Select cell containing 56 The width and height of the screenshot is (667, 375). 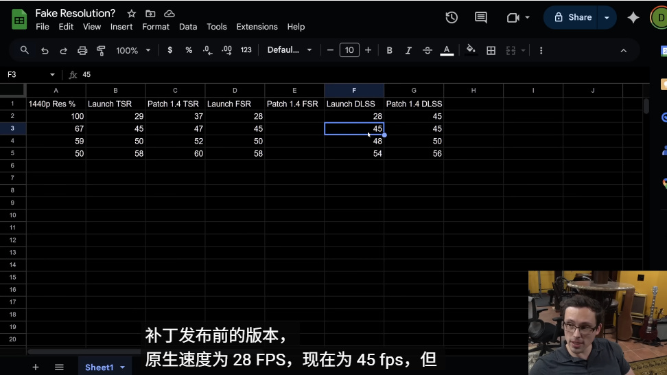pyautogui.click(x=414, y=153)
